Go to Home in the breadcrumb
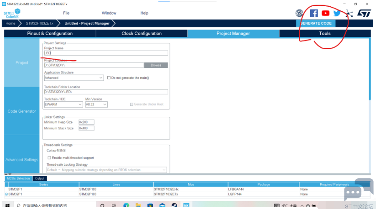 (10, 23)
